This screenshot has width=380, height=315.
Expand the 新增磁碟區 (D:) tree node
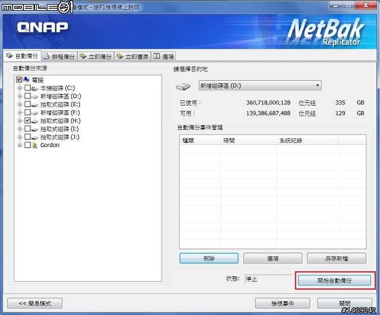20,96
